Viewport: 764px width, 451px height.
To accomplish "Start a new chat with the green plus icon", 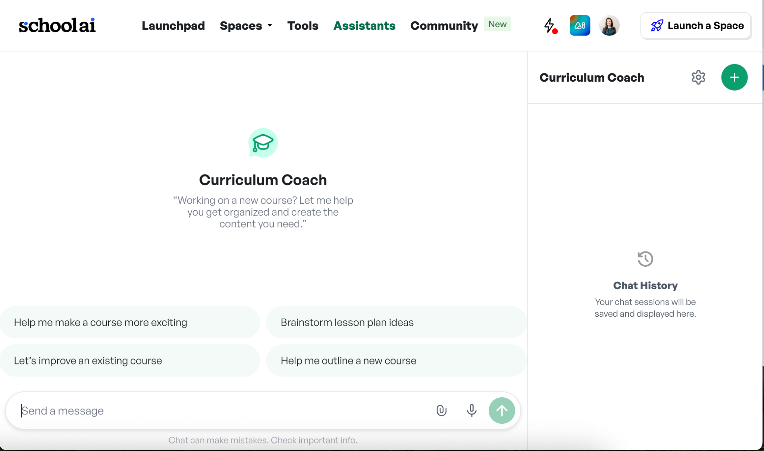I will pos(734,77).
